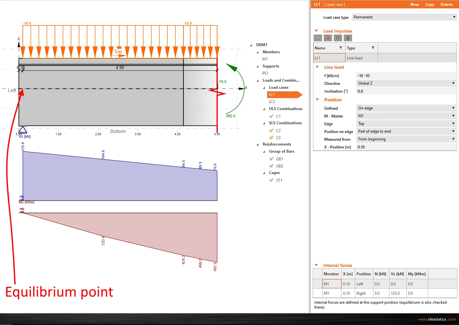Open the Load case type dropdown
The height and width of the screenshot is (325, 459).
click(x=404, y=17)
